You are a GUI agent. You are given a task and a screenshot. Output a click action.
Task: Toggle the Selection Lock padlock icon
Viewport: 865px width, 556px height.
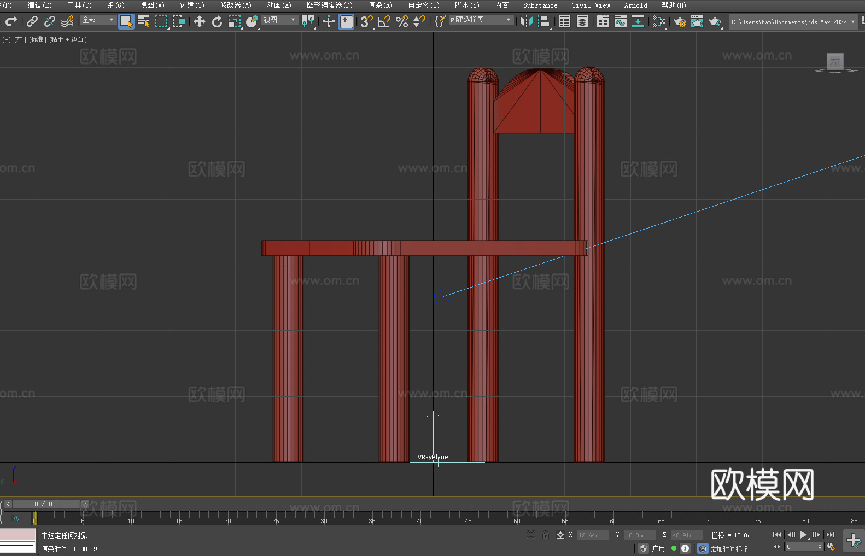(x=545, y=535)
